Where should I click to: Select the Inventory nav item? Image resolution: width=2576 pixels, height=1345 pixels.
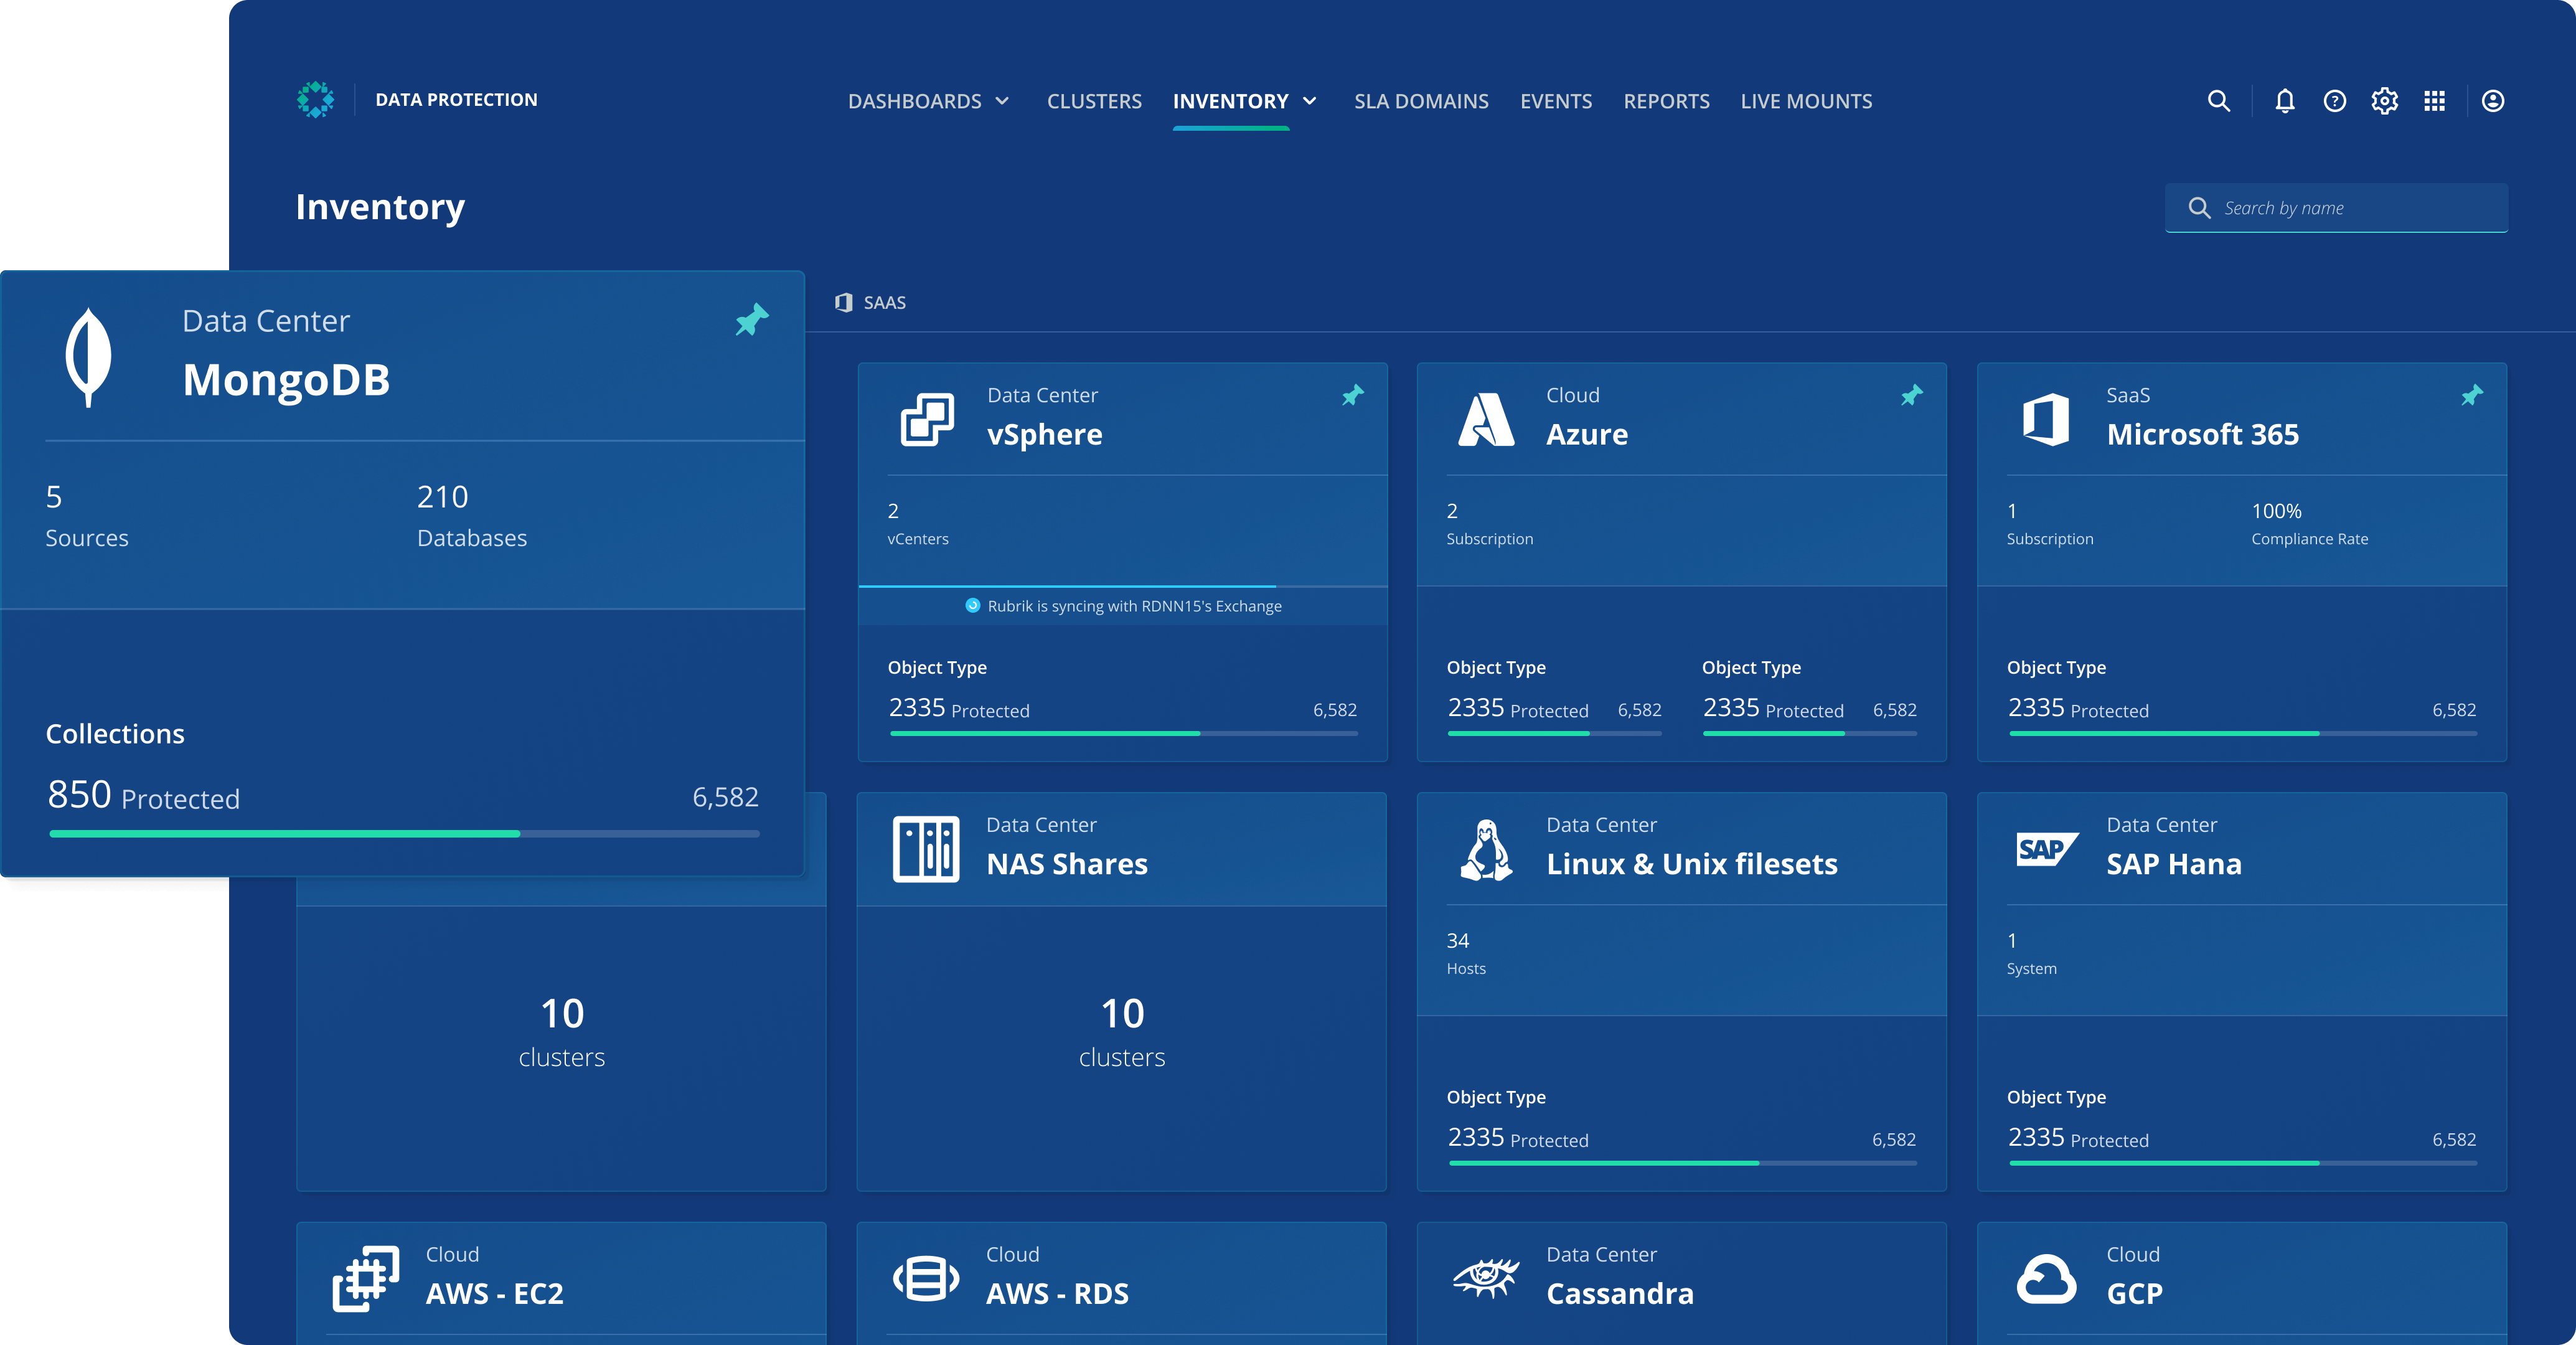pos(1230,101)
